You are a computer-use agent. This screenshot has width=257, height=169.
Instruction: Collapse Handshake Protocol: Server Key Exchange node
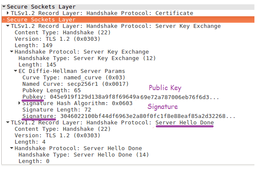pyautogui.click(x=12, y=51)
